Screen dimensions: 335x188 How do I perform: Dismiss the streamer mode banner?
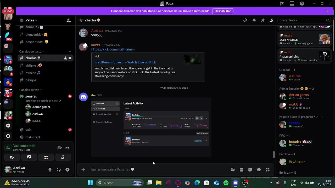327,11
